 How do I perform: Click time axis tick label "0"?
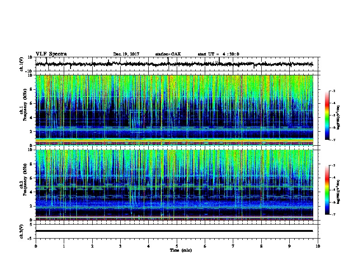tap(36, 246)
